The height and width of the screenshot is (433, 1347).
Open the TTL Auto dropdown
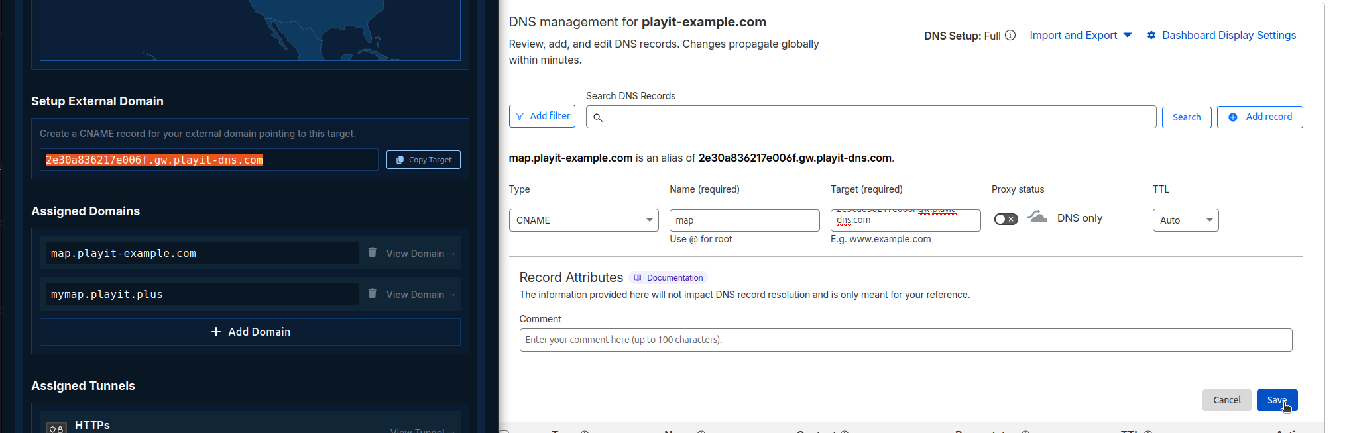[x=1185, y=220]
